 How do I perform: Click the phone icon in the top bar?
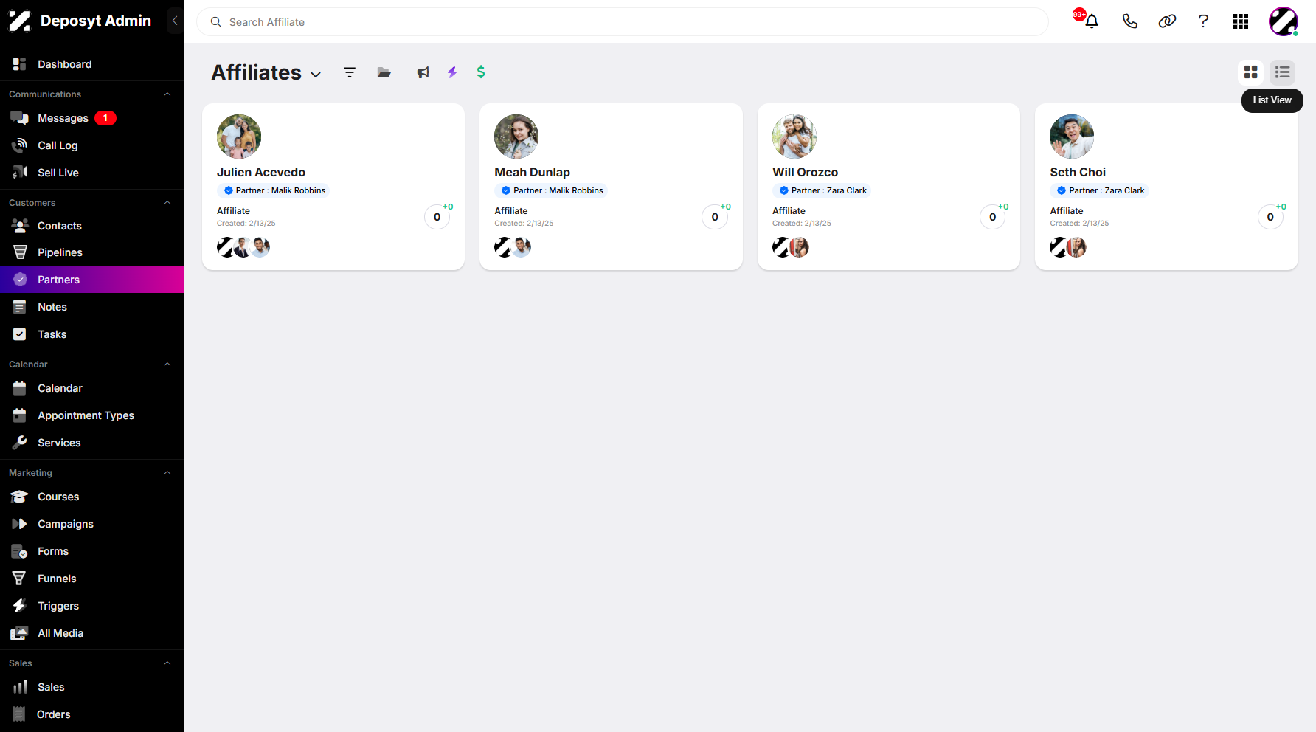point(1129,21)
